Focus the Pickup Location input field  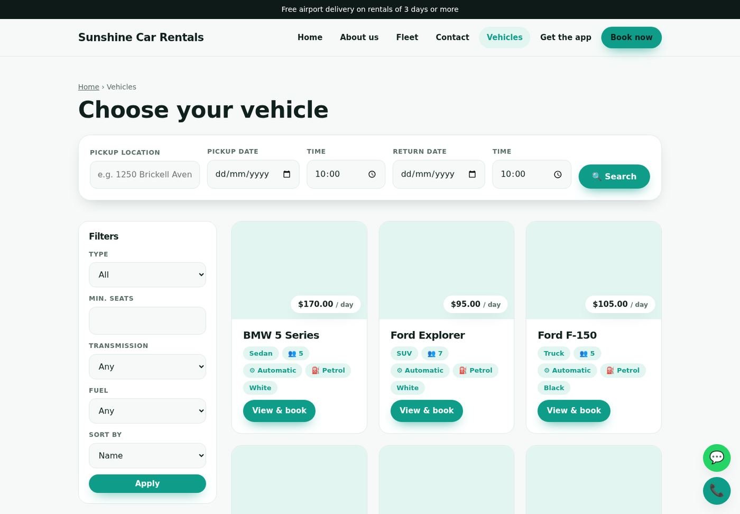coord(145,175)
